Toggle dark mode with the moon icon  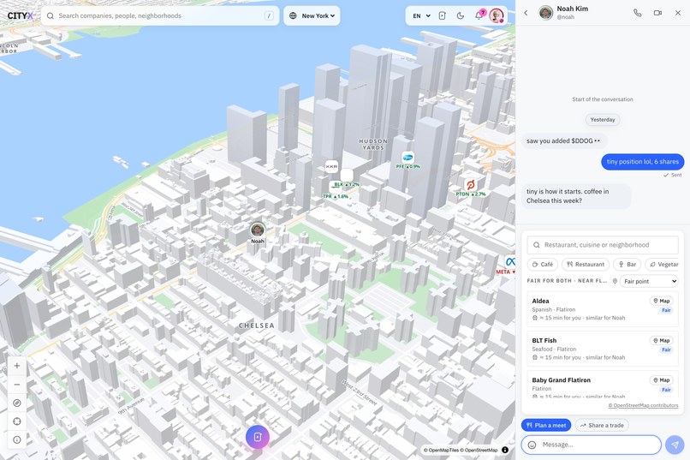click(x=461, y=15)
